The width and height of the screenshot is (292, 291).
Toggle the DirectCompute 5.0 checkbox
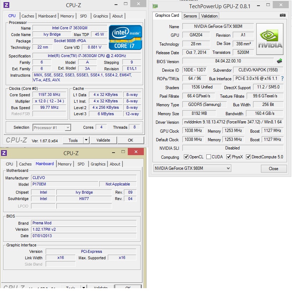248,157
